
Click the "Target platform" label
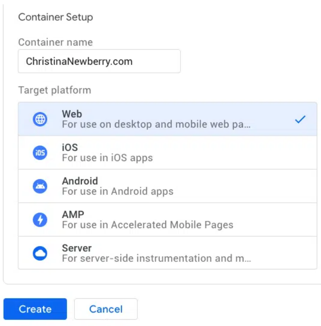55,90
